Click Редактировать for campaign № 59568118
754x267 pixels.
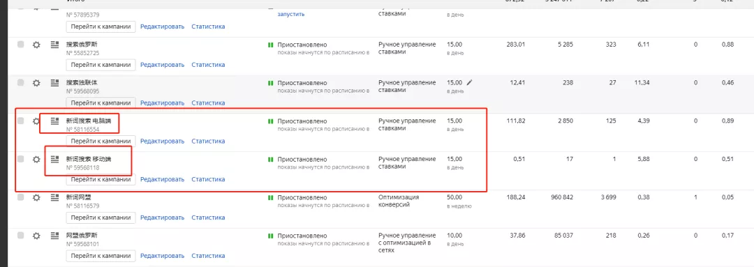pos(163,179)
